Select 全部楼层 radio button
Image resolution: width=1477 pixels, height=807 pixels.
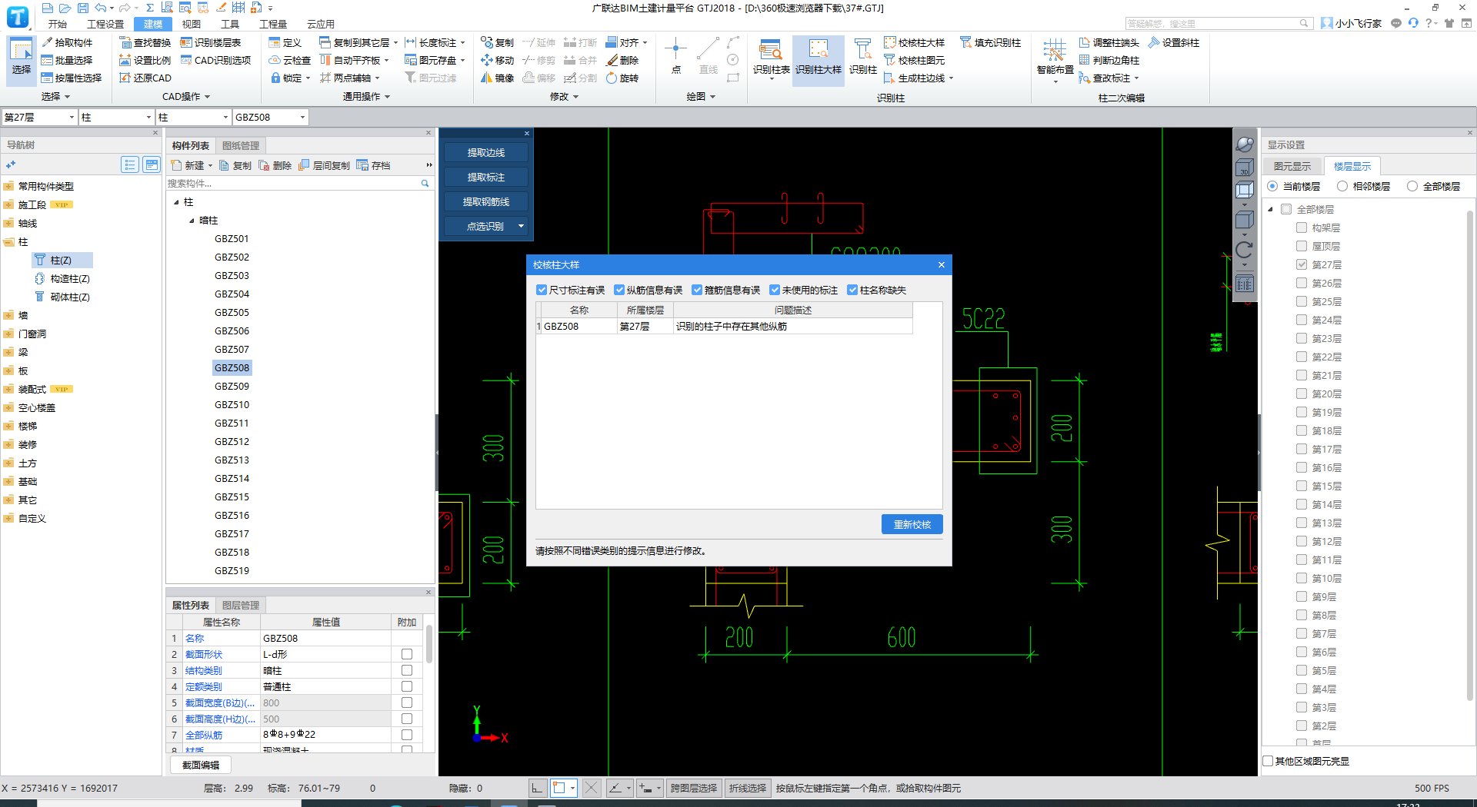[x=1412, y=186]
